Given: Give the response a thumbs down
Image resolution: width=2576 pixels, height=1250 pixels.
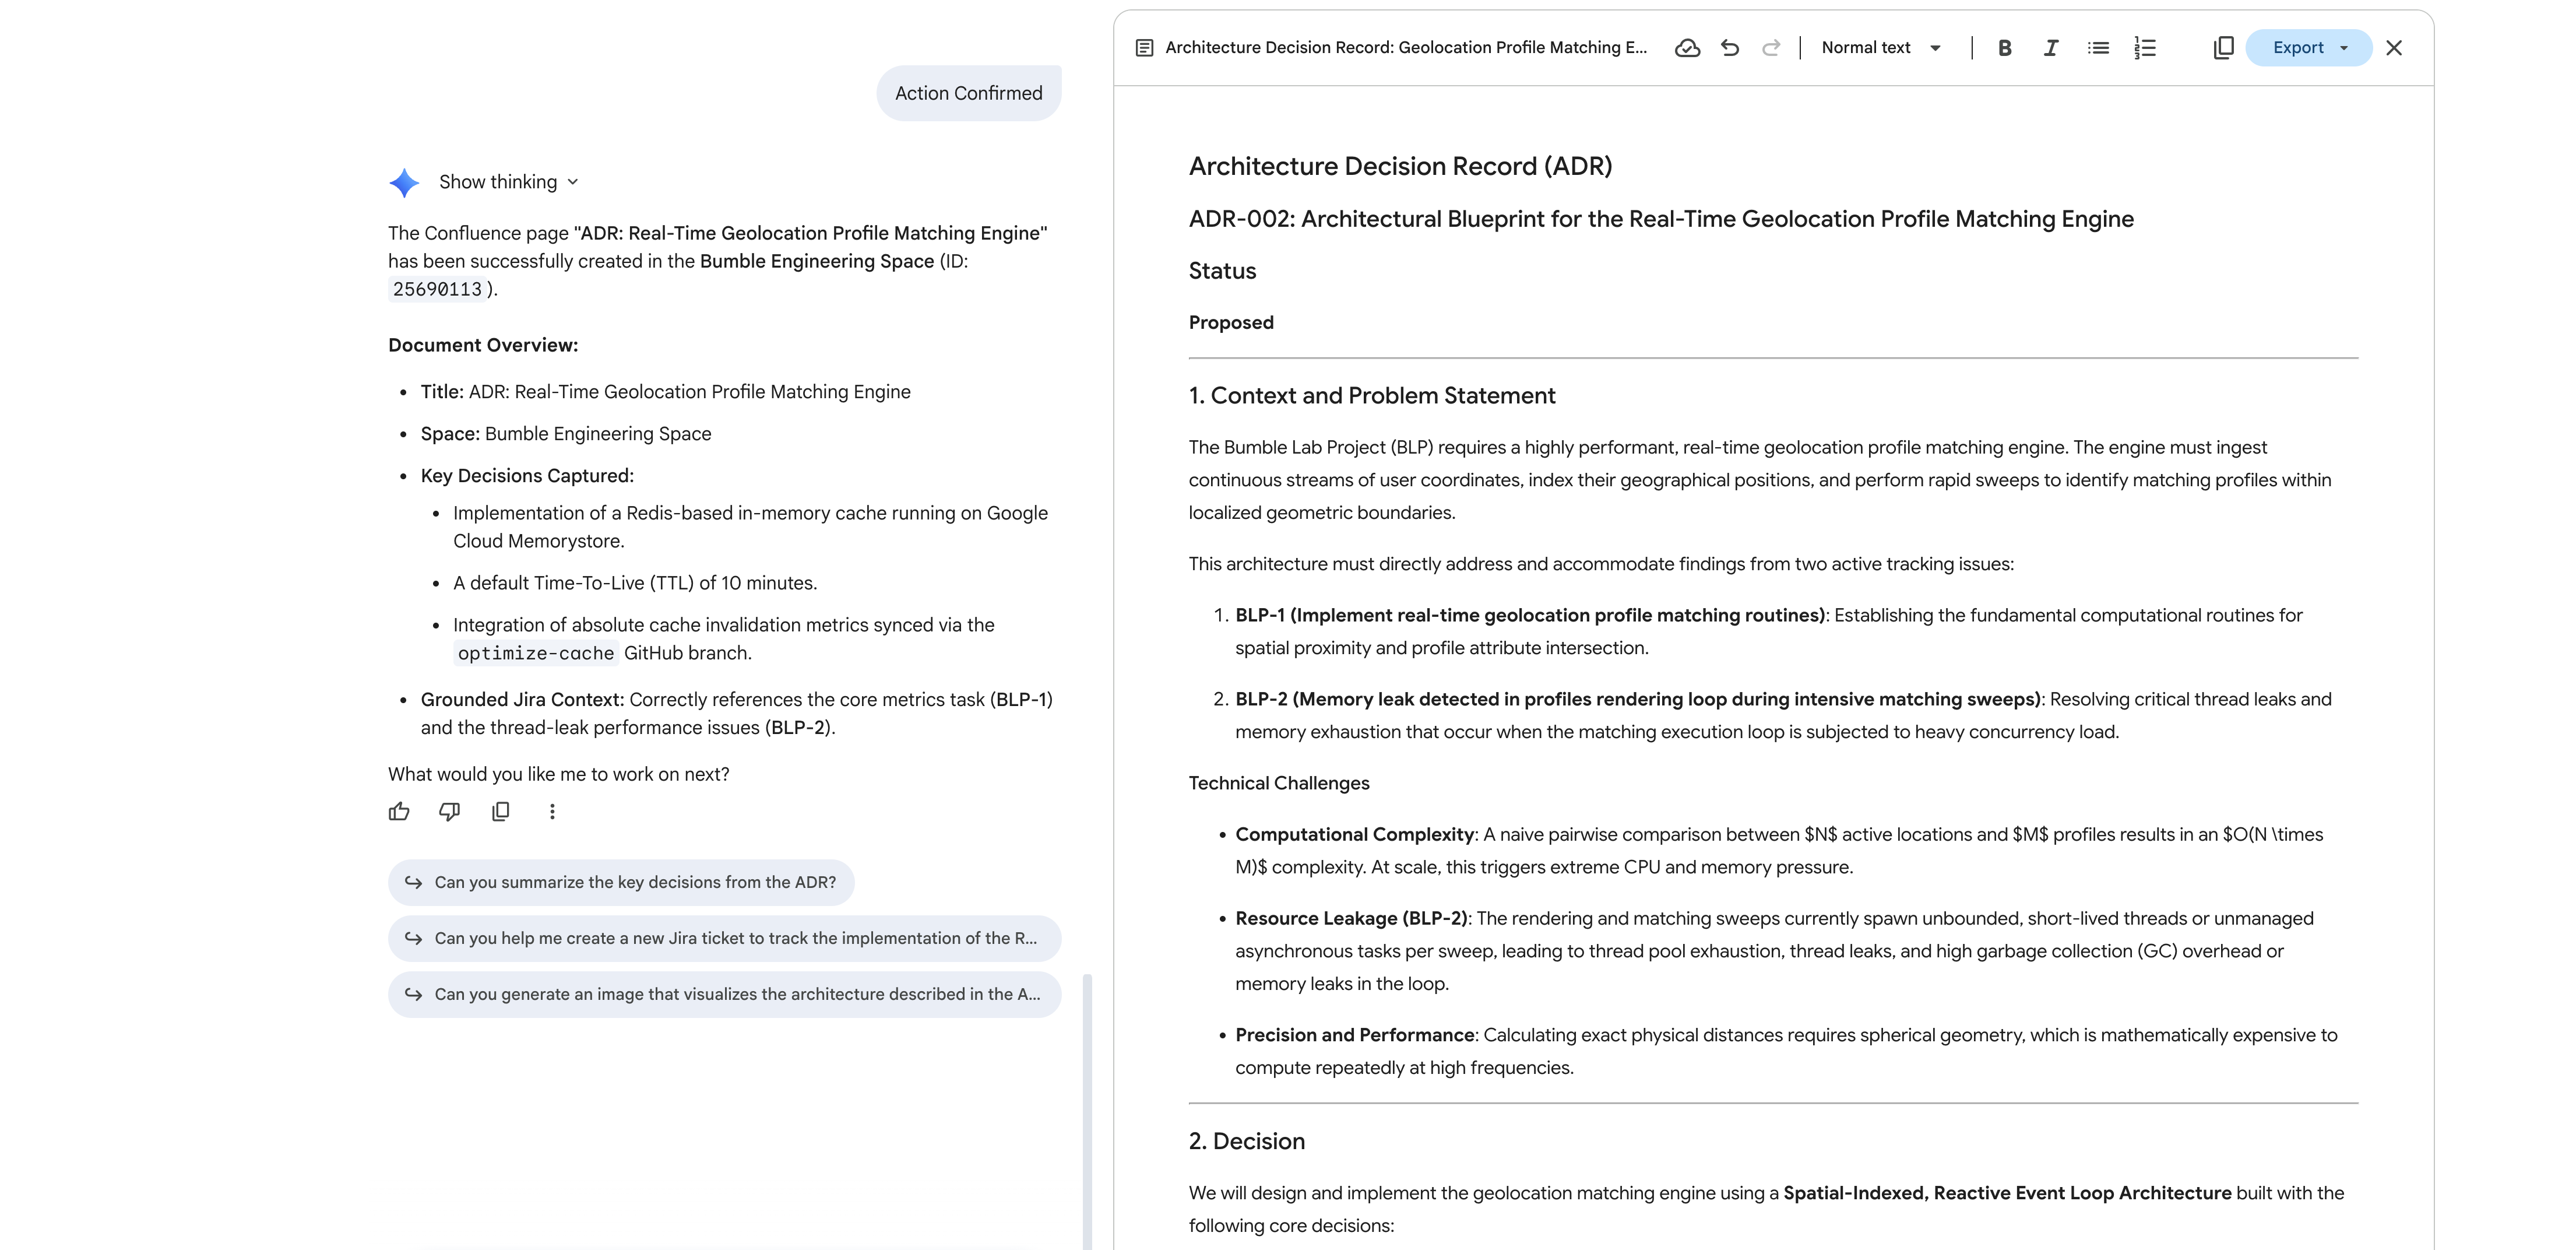Looking at the screenshot, I should coord(450,811).
